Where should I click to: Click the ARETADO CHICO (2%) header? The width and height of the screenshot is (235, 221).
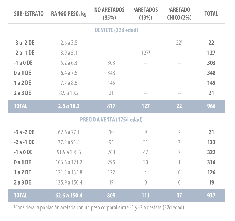[179, 14]
